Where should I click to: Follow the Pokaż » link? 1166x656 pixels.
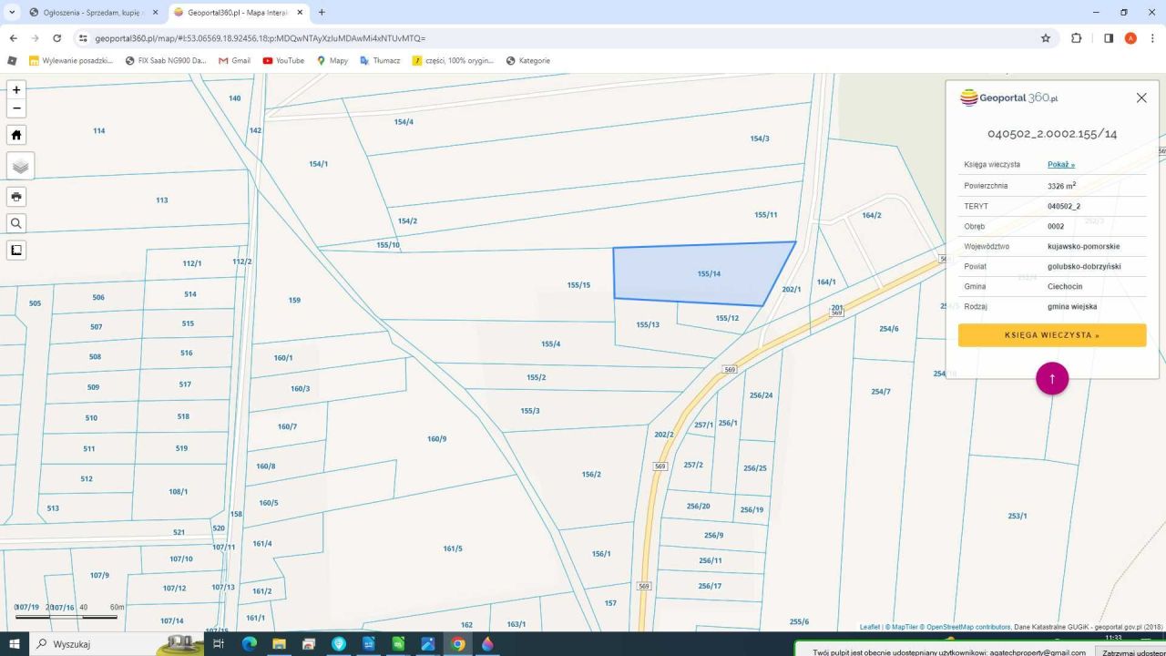(x=1060, y=165)
